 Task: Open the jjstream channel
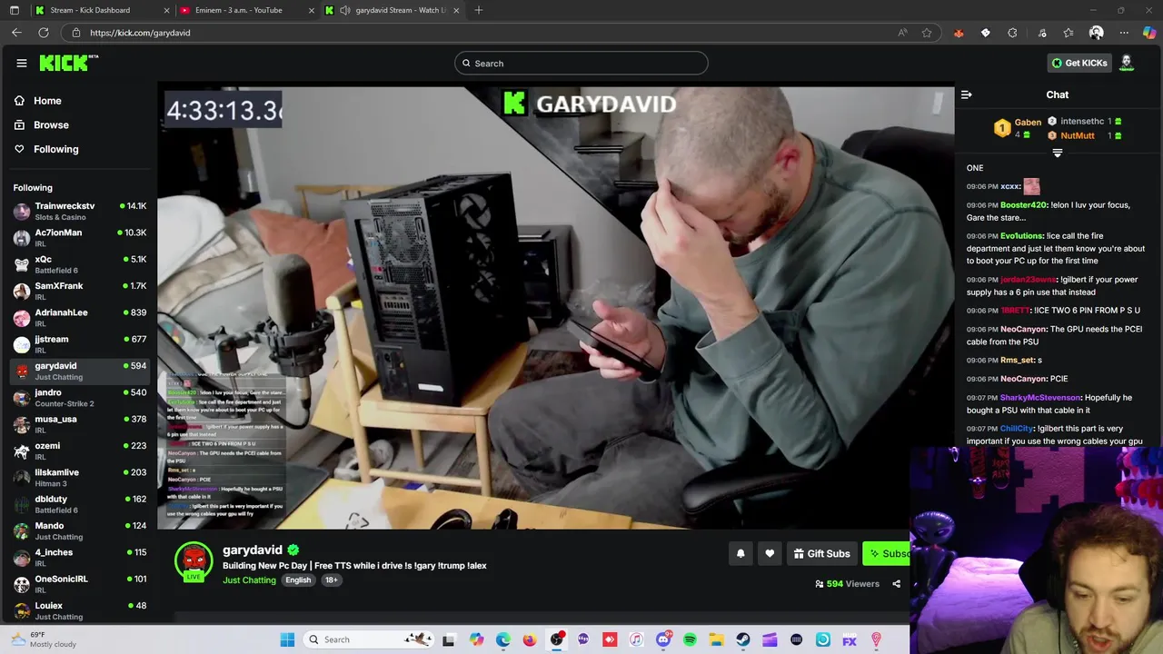coord(79,344)
